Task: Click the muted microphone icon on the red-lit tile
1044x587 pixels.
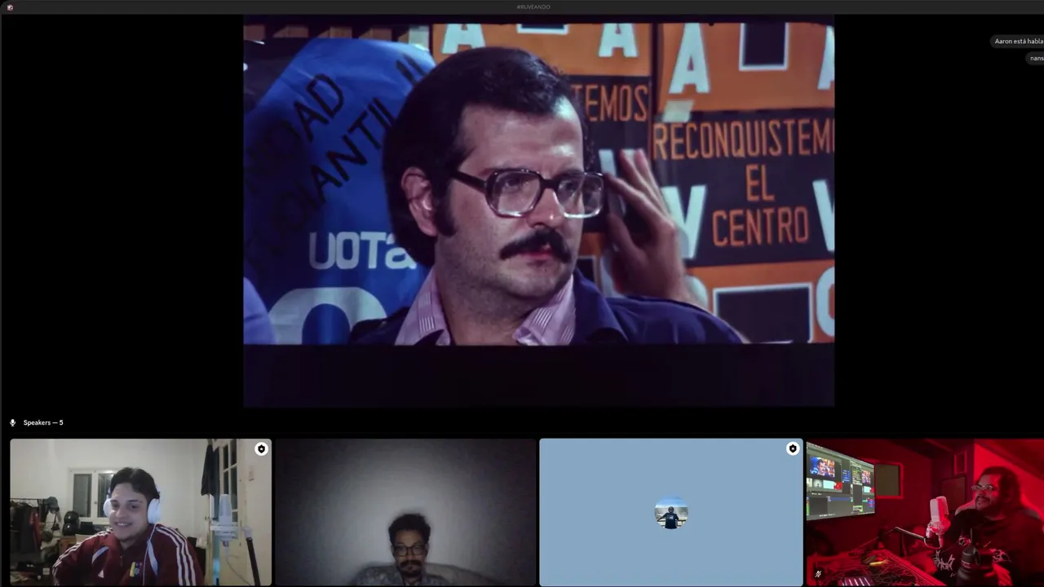Action: [x=818, y=574]
